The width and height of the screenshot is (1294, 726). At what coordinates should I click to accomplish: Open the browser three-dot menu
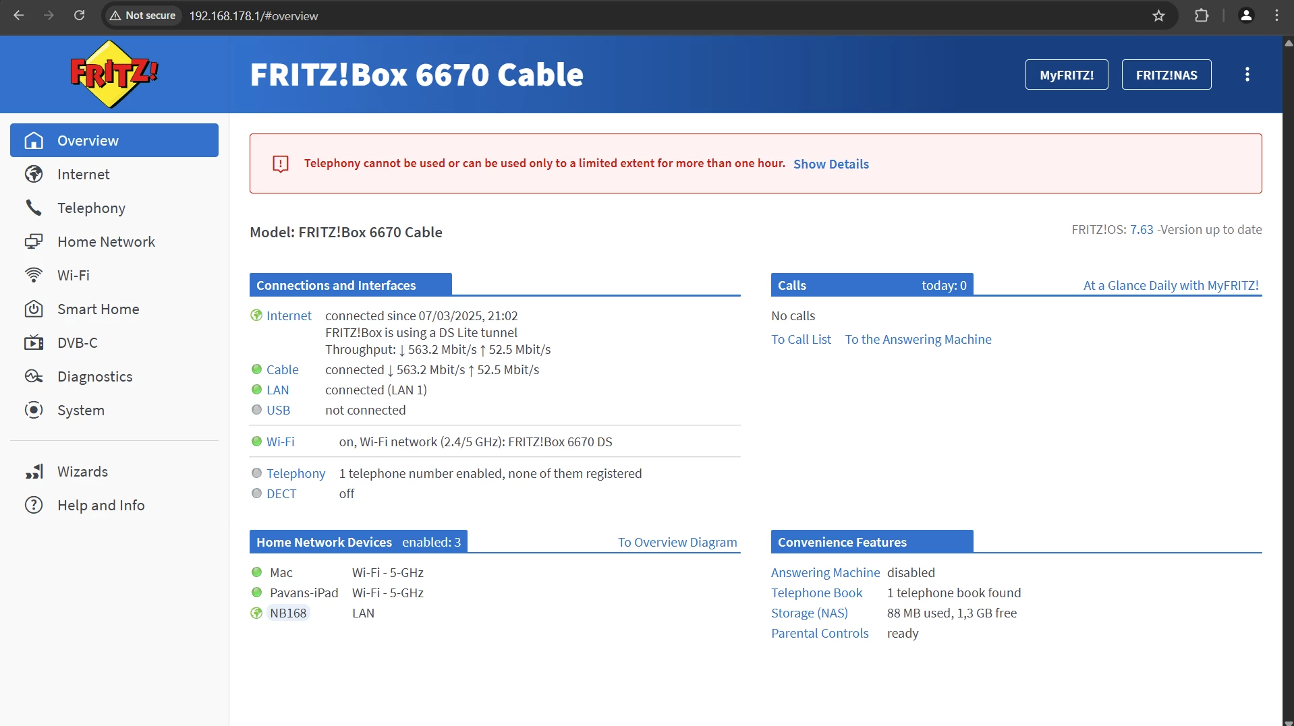point(1276,16)
